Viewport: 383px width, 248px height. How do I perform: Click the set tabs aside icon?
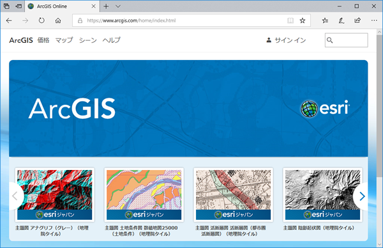(19, 6)
